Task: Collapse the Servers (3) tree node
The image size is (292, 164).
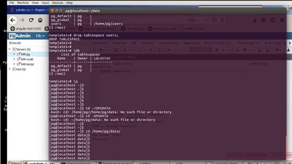Action: tap(10, 49)
